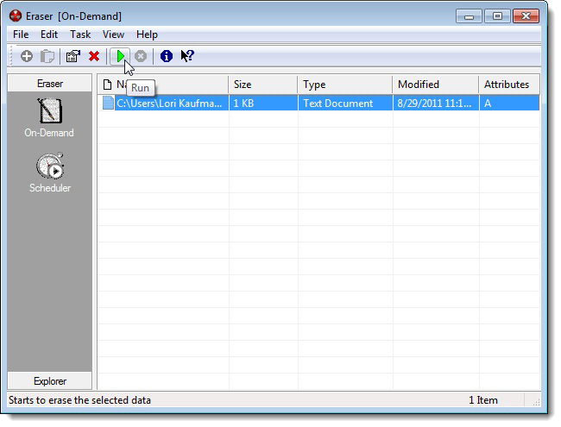This screenshot has width=561, height=427.
Task: Open the File menu
Action: click(21, 35)
